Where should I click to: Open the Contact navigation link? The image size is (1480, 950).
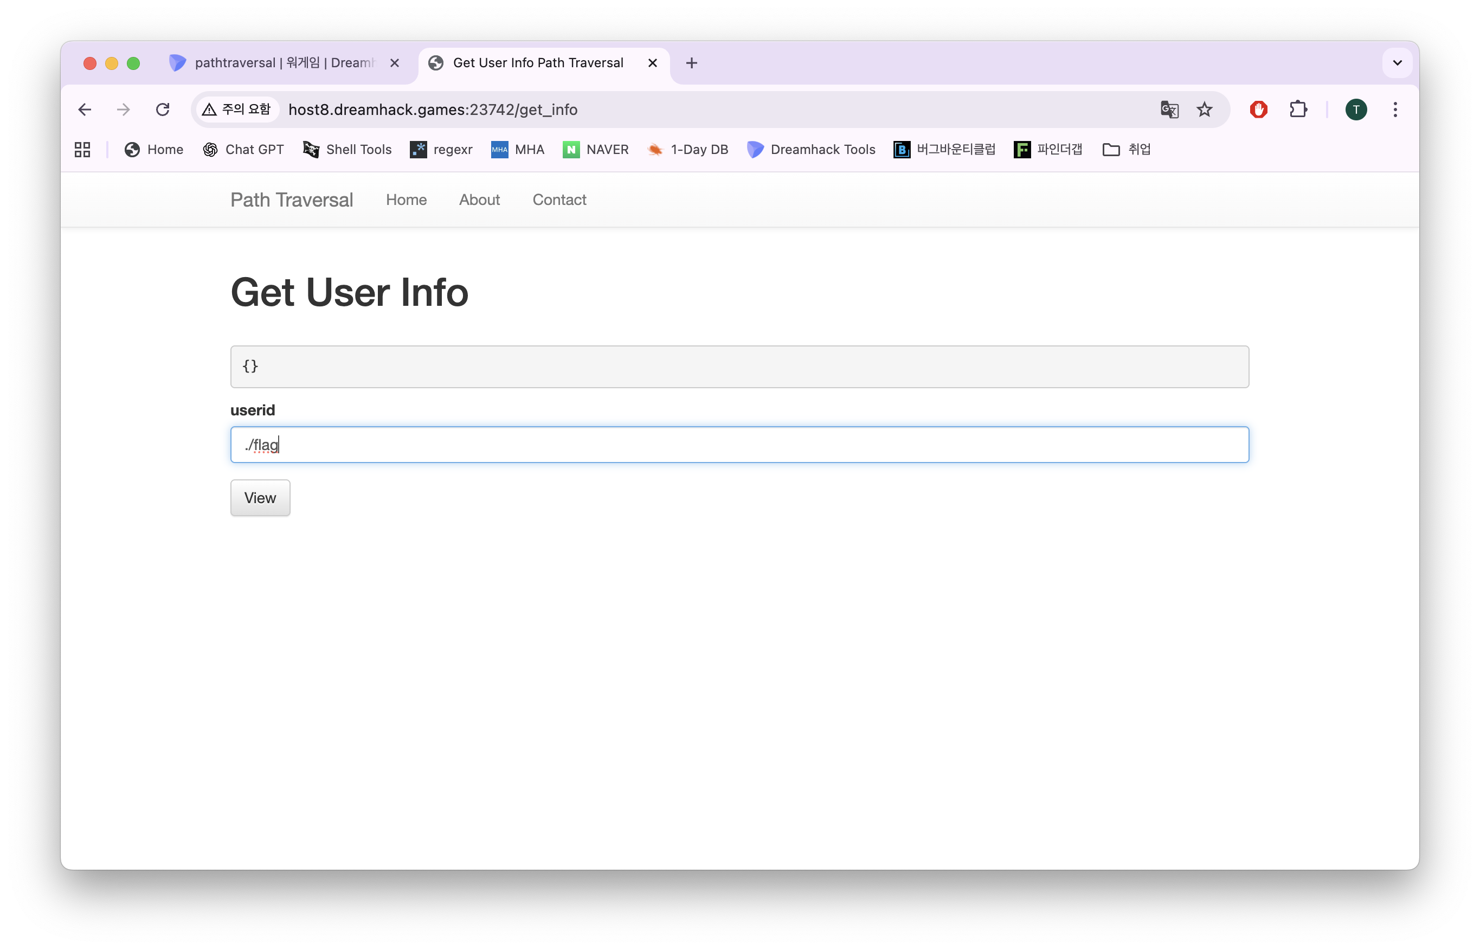point(559,200)
